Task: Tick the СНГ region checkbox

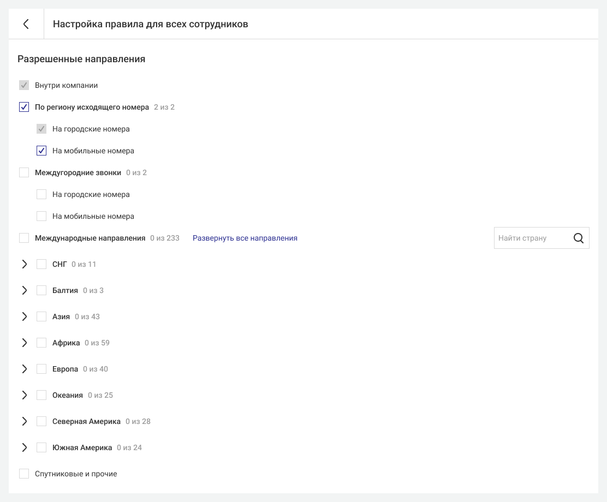Action: click(41, 264)
